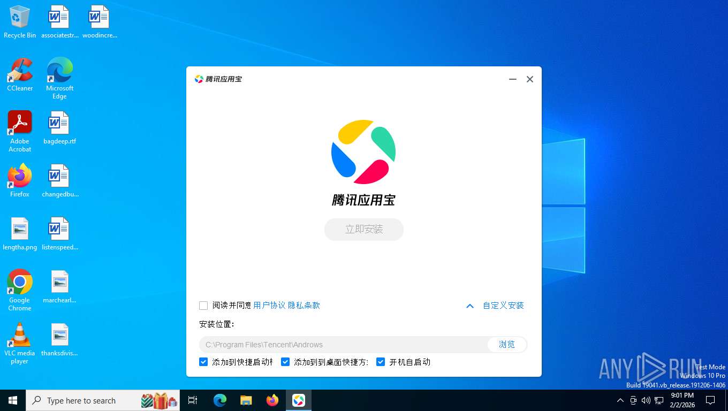Click the Tencent Appstore title bar logo

(x=199, y=79)
